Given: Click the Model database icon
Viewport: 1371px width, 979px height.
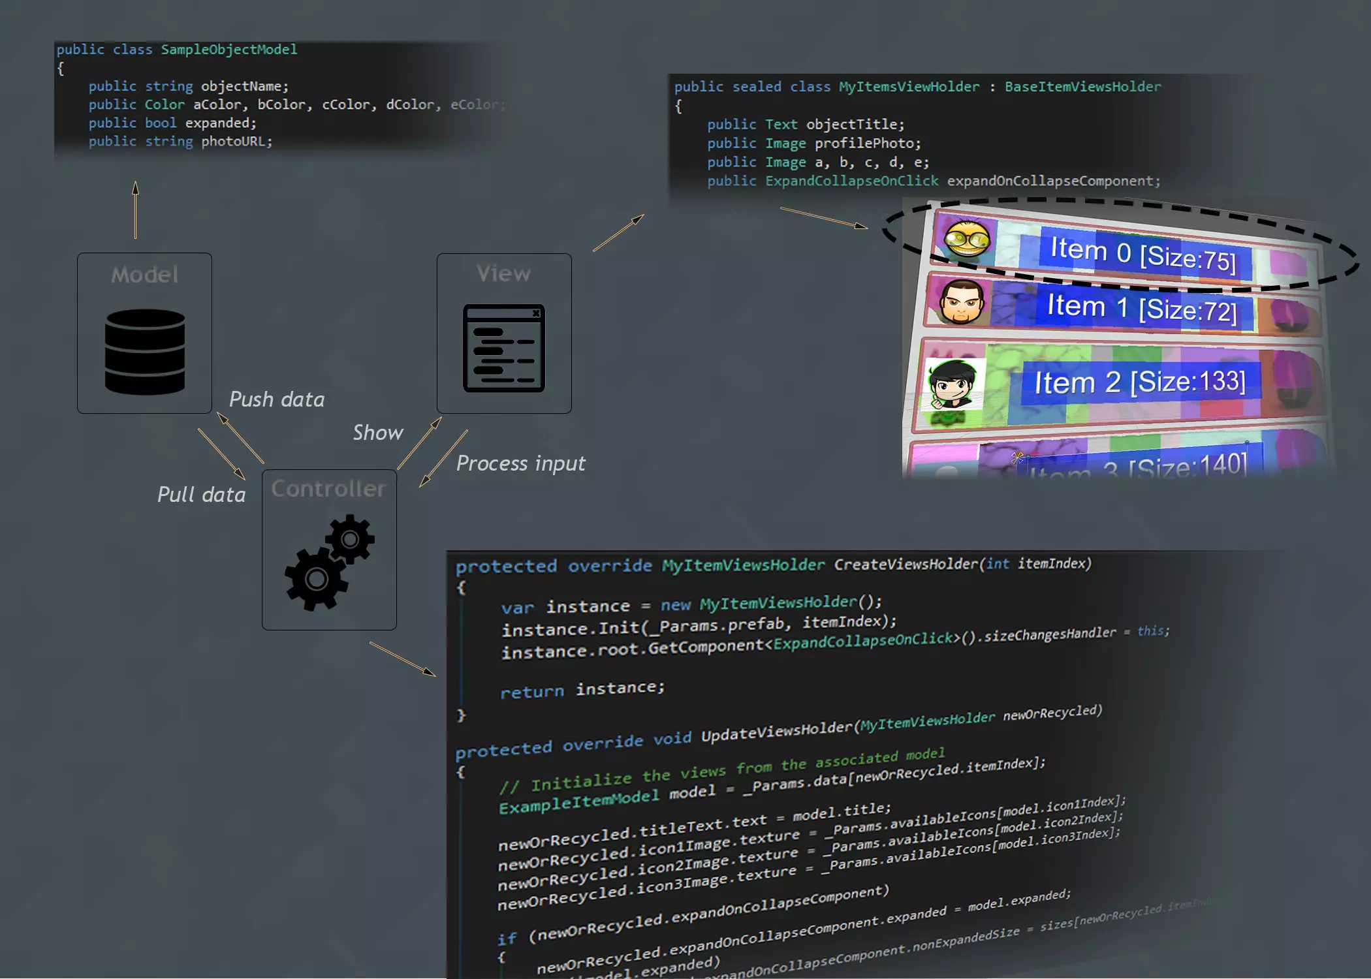Looking at the screenshot, I should pos(144,352).
